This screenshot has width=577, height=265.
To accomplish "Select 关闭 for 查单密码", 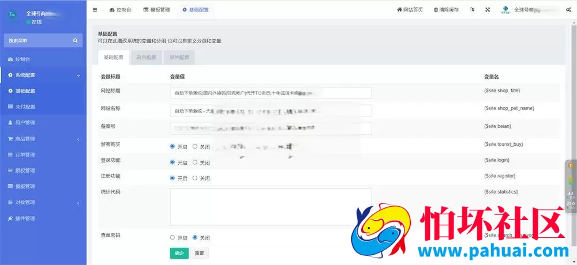I will (x=195, y=237).
